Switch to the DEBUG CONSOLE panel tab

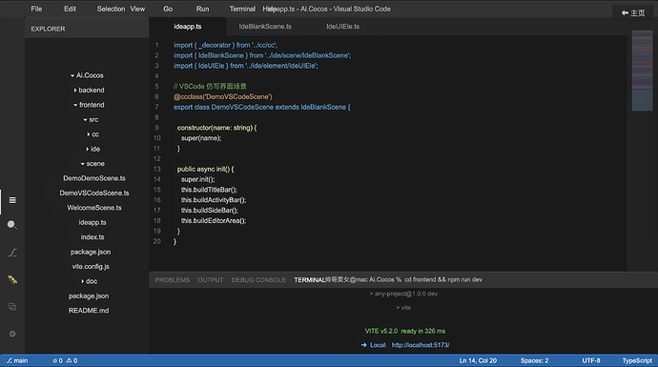pos(258,279)
